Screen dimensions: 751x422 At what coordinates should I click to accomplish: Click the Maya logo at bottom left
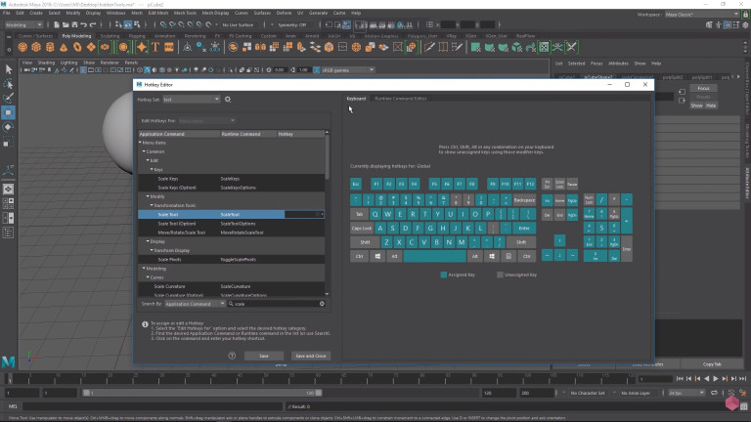[x=8, y=362]
